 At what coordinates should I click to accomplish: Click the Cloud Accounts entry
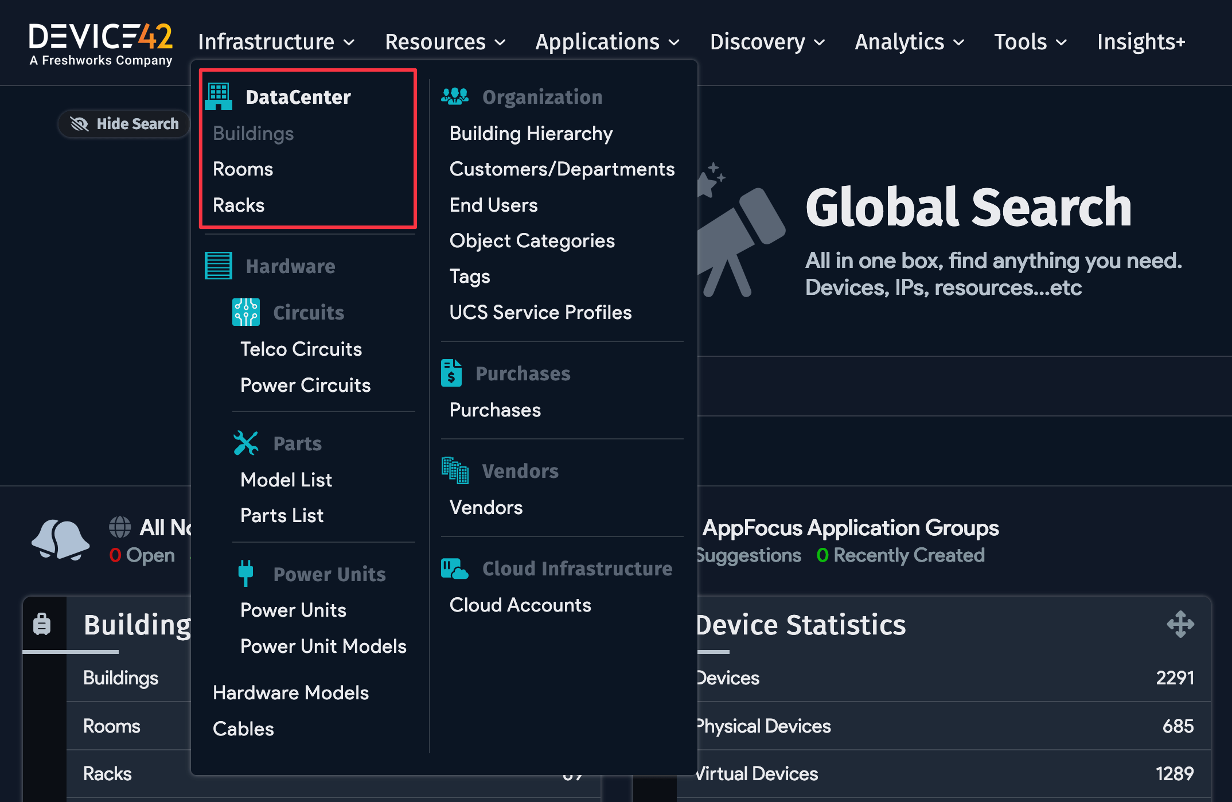[x=520, y=605]
